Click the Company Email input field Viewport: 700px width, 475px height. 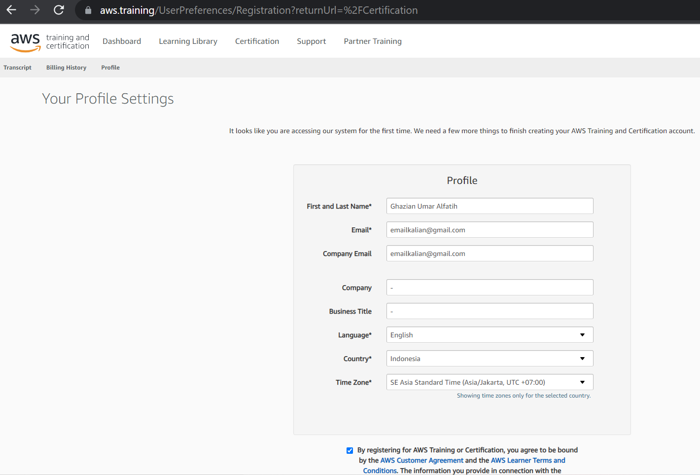[x=490, y=254]
